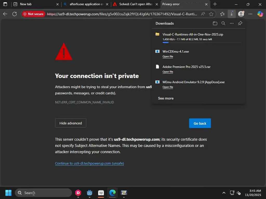Screen dimensions: 266x199
Task: Open downloads folder from Downloads panel
Action: tap(215, 23)
